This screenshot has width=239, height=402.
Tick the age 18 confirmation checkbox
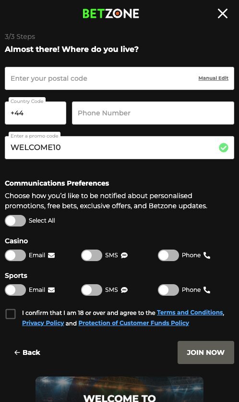click(11, 314)
